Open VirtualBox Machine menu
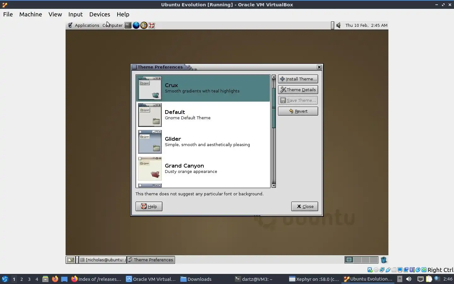 click(x=31, y=14)
